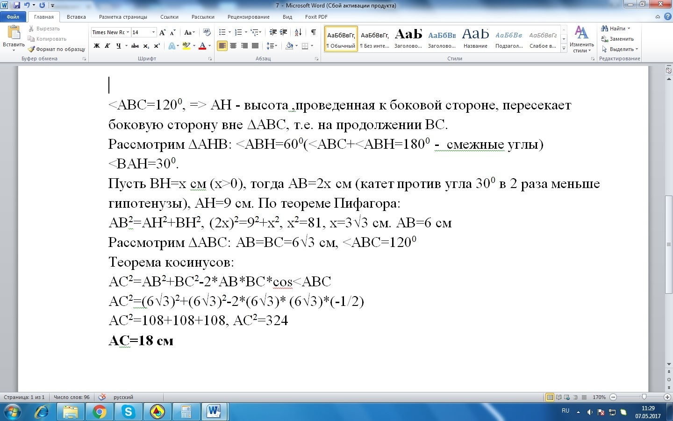673x421 pixels.
Task: Toggle paragraph marks (¶) display
Action: pos(313,32)
